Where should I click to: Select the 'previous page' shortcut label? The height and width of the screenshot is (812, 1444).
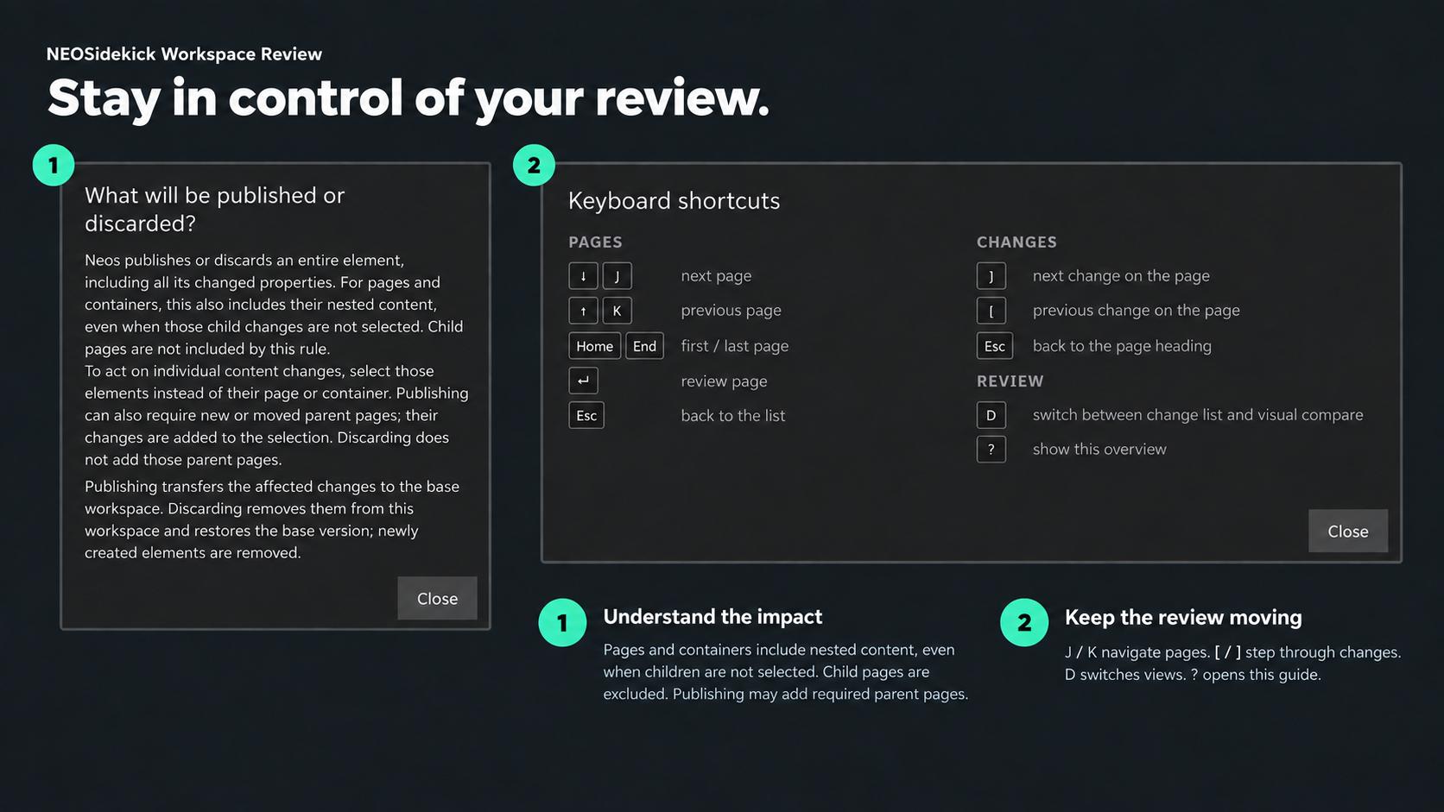(731, 311)
